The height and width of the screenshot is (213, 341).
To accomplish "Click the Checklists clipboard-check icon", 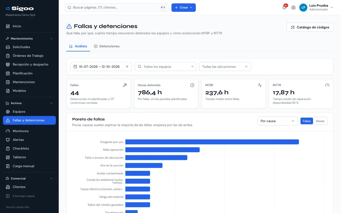I will pyautogui.click(x=8, y=149).
